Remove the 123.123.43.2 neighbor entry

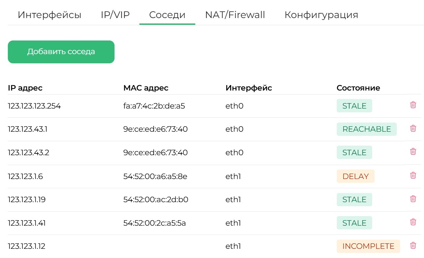click(x=413, y=152)
